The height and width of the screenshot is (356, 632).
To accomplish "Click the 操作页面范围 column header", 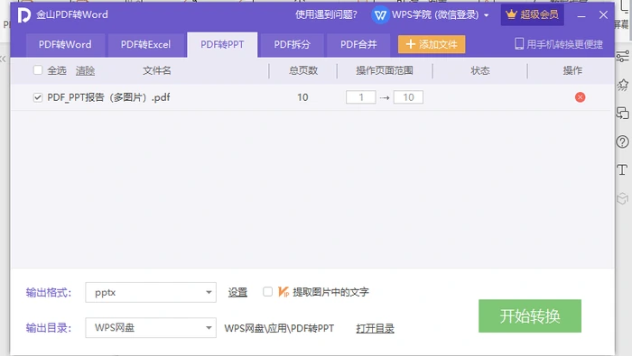I will click(385, 71).
